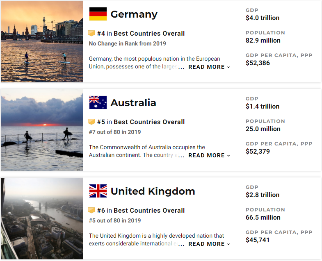The image size is (322, 261).
Task: Click Germany's $4.0 trillion GDP value
Action: pyautogui.click(x=263, y=18)
